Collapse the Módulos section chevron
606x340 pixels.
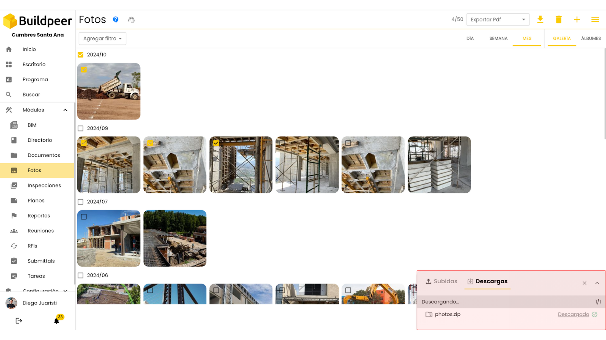65,110
